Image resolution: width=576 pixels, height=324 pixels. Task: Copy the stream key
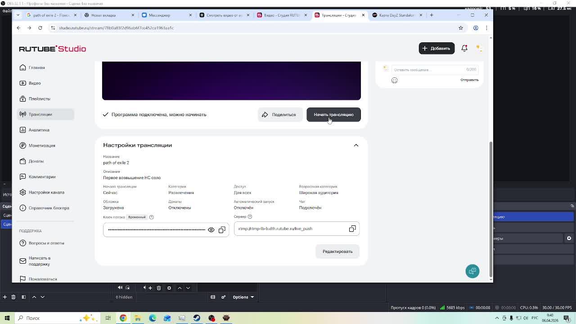tap(222, 230)
